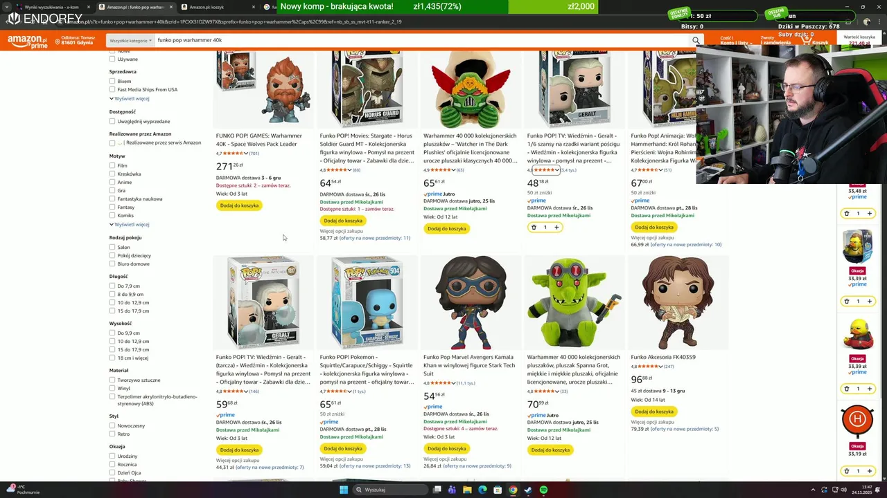Open Steam from the taskbar
Image resolution: width=887 pixels, height=498 pixels.
pos(528,490)
